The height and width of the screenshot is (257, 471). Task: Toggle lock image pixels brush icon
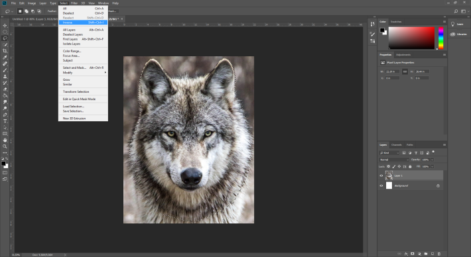click(394, 166)
